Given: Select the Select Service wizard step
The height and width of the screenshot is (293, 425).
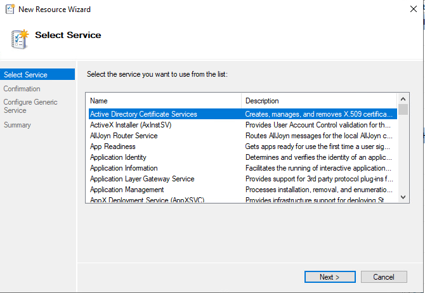Looking at the screenshot, I should (37, 75).
